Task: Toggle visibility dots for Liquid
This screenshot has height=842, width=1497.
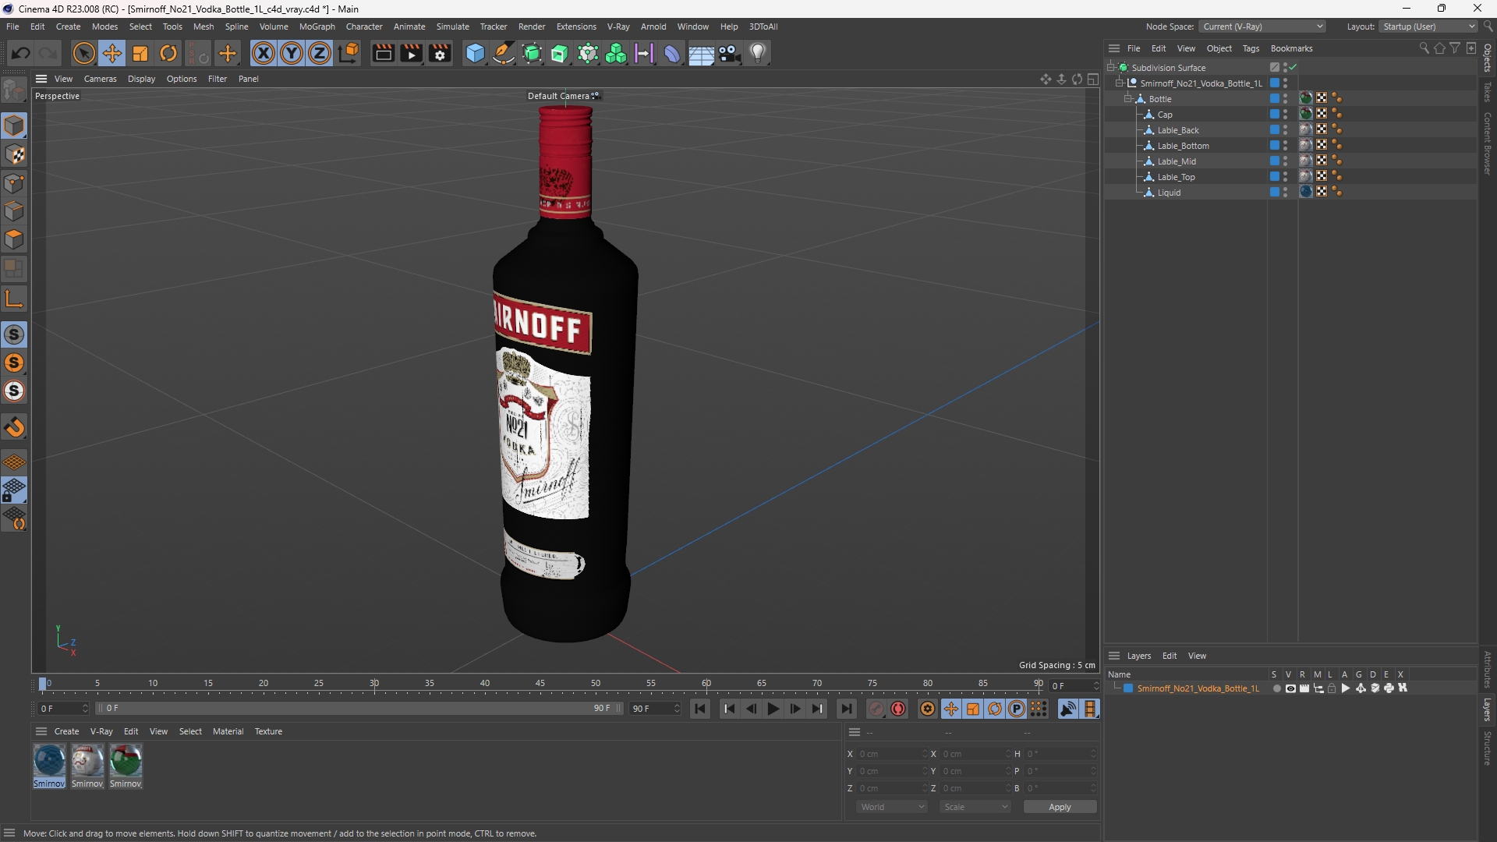Action: (x=1285, y=193)
